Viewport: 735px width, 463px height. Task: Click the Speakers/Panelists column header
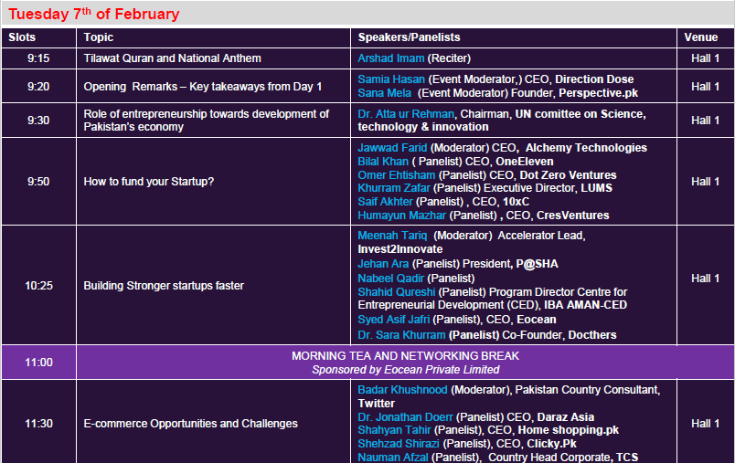tap(409, 37)
